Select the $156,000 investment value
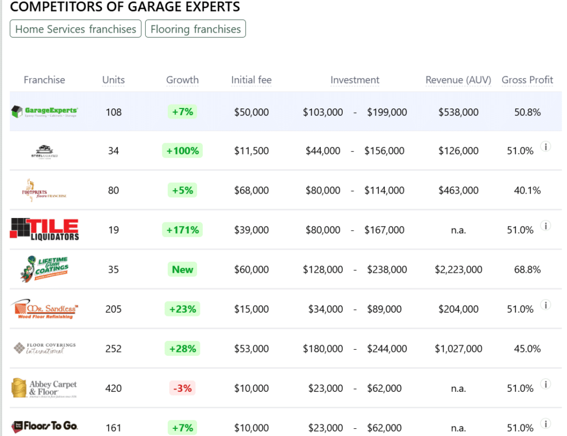Viewport: 567px width, 436px height. [x=384, y=151]
